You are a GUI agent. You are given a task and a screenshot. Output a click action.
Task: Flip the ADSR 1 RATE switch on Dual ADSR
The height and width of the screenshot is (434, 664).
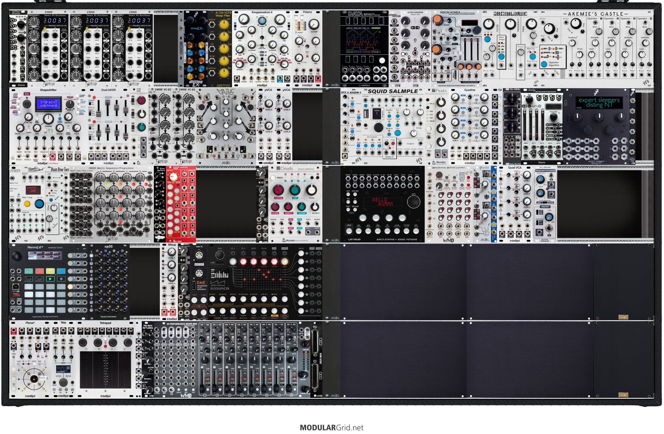point(90,113)
